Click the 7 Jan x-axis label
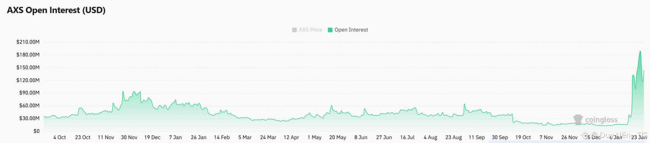 coord(175,137)
